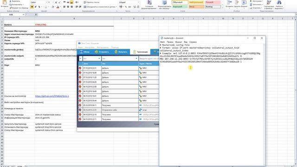The width and height of the screenshot is (297, 167).
Task: Select the Bad (Плохой) pink cell style
Action: 213,2
